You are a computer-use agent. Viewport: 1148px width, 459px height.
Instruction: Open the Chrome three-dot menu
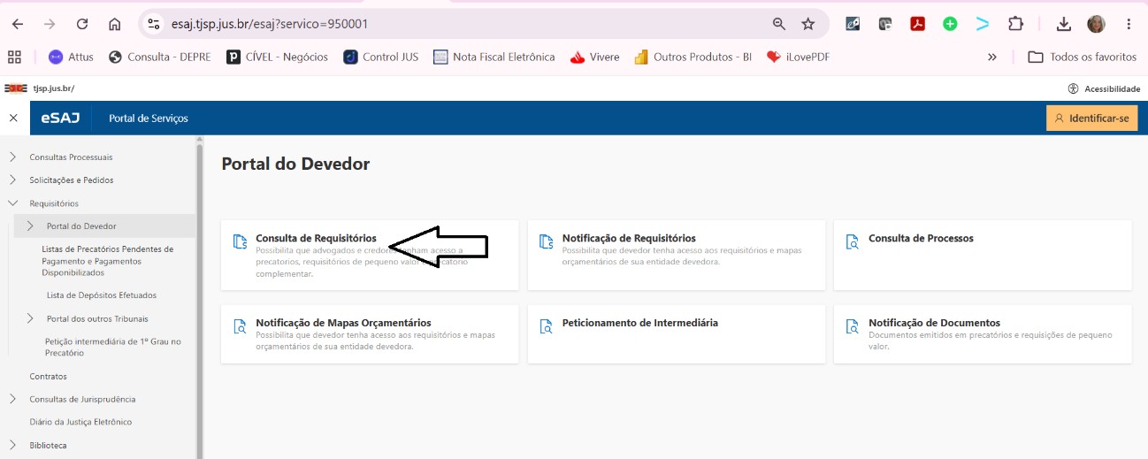[1129, 24]
